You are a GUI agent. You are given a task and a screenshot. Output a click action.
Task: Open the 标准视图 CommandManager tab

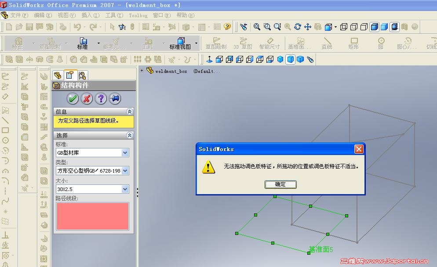(180, 43)
